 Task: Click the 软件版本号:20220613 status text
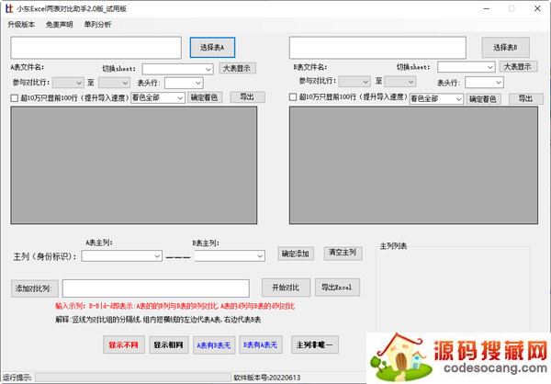(267, 378)
